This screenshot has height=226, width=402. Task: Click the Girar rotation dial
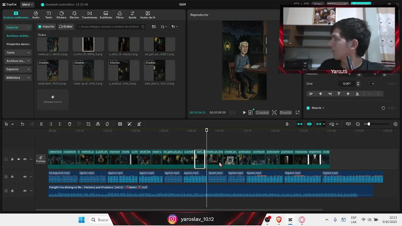(372, 84)
